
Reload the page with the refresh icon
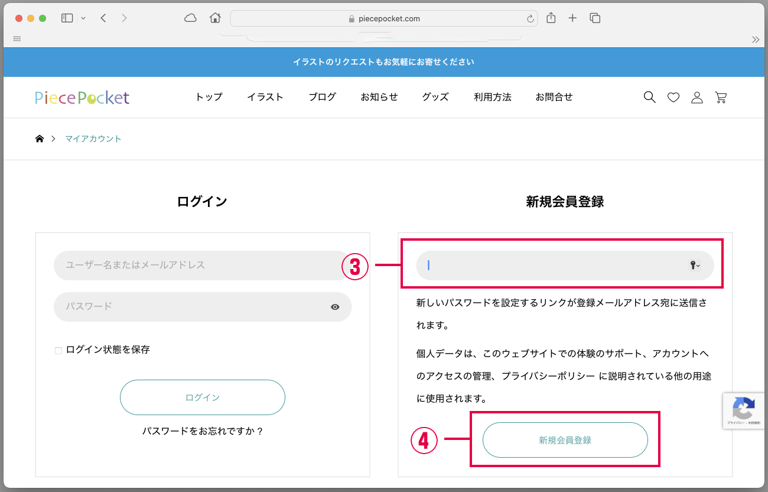pyautogui.click(x=530, y=19)
